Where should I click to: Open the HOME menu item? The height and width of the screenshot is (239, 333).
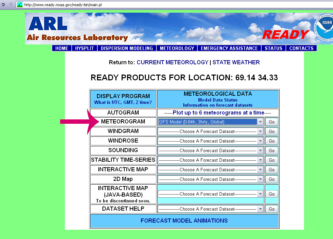pyautogui.click(x=62, y=48)
